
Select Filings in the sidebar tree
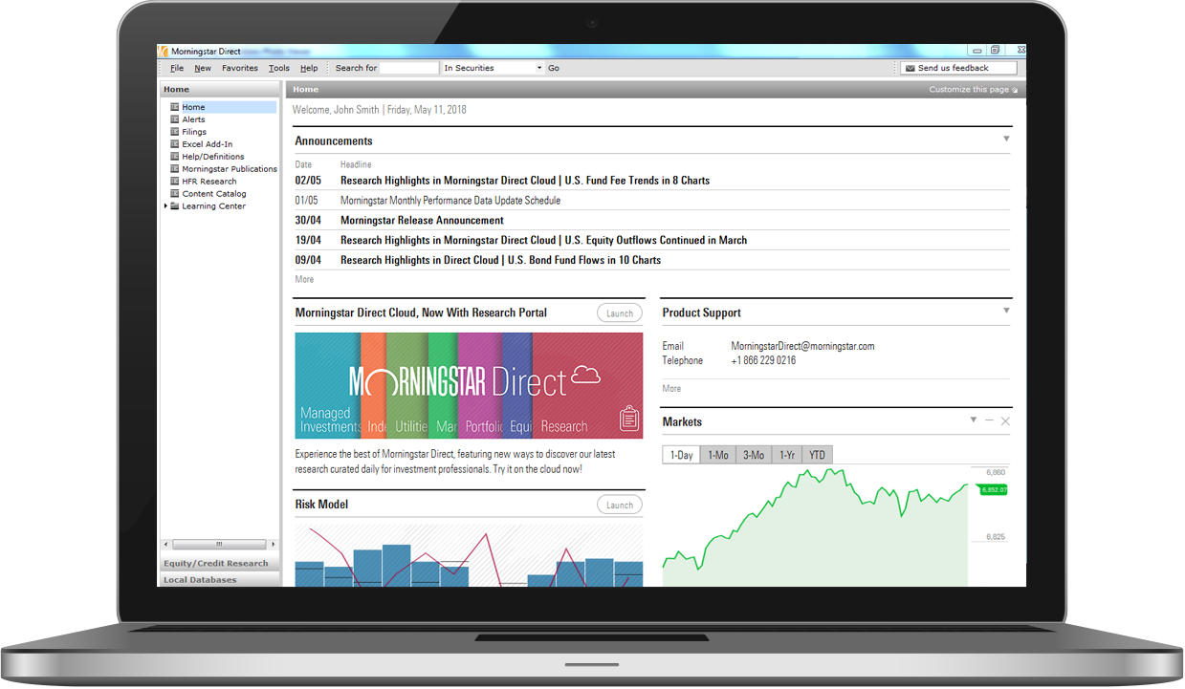[194, 132]
